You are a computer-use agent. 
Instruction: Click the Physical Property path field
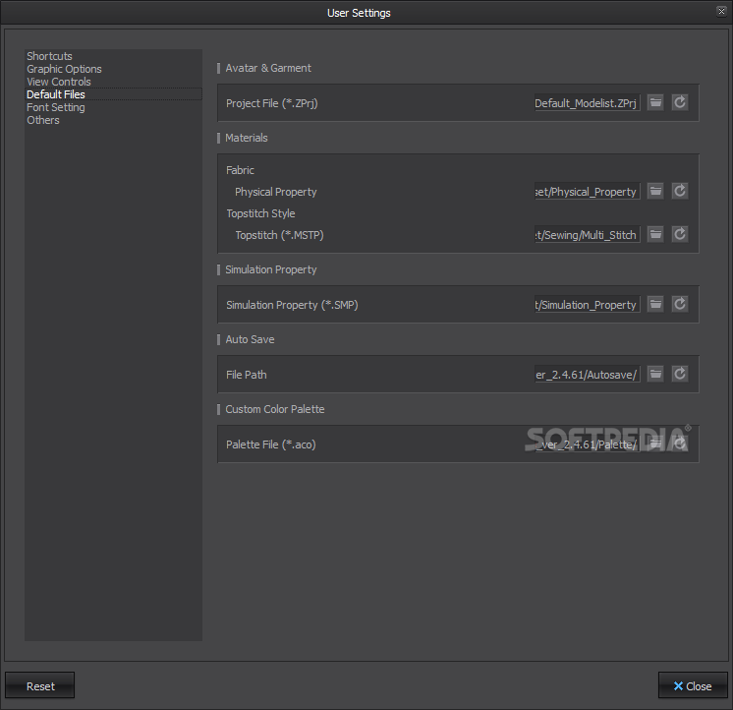click(x=588, y=192)
